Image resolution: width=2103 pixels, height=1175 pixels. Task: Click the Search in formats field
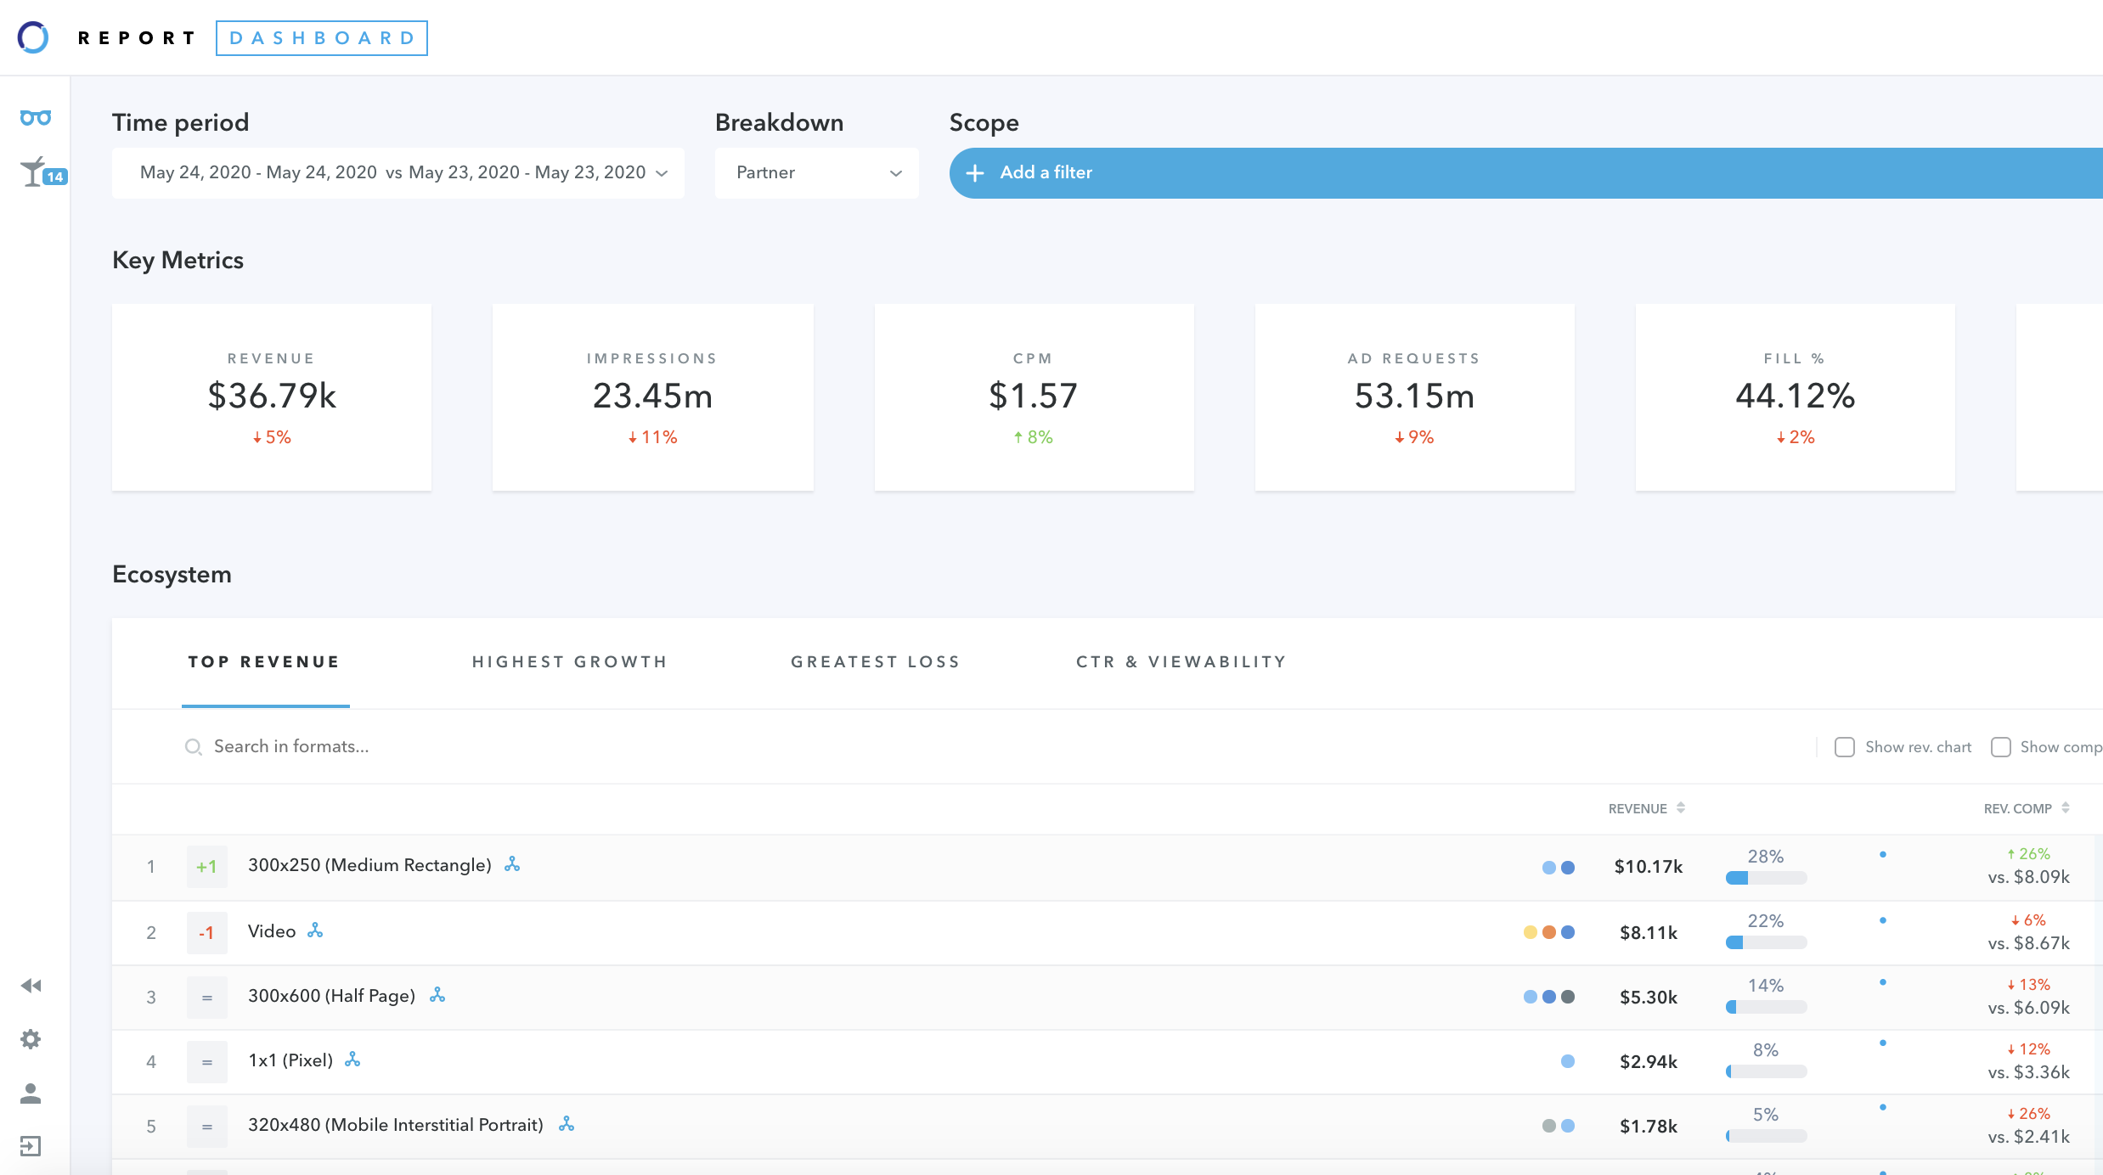pyautogui.click(x=290, y=747)
